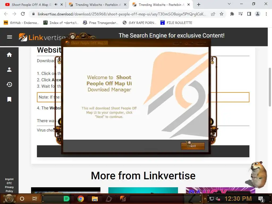The height and width of the screenshot is (204, 272).
Task: View site information via the lock icon
Action: (x=33, y=14)
